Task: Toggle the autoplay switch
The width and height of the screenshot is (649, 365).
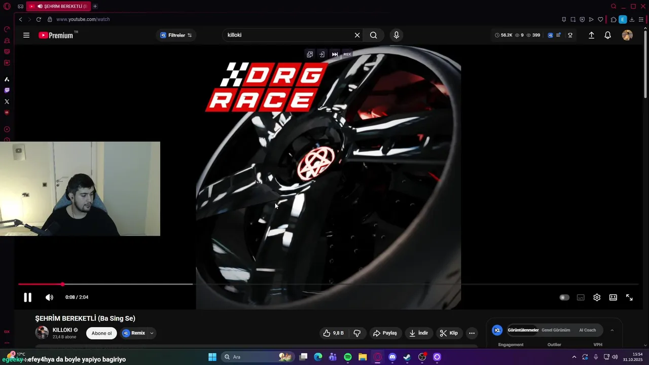Action: tap(564, 297)
